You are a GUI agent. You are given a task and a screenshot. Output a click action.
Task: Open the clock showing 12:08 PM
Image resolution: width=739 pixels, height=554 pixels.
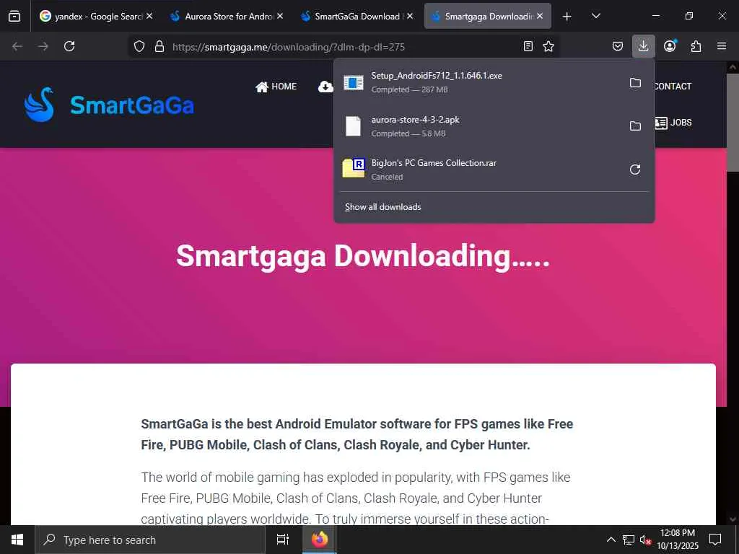click(x=678, y=540)
